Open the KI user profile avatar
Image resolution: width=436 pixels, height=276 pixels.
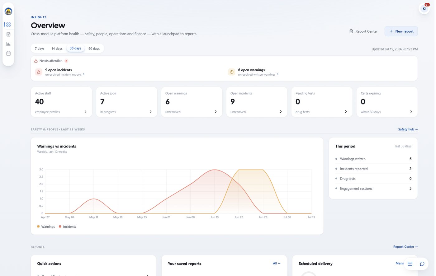[x=424, y=9]
